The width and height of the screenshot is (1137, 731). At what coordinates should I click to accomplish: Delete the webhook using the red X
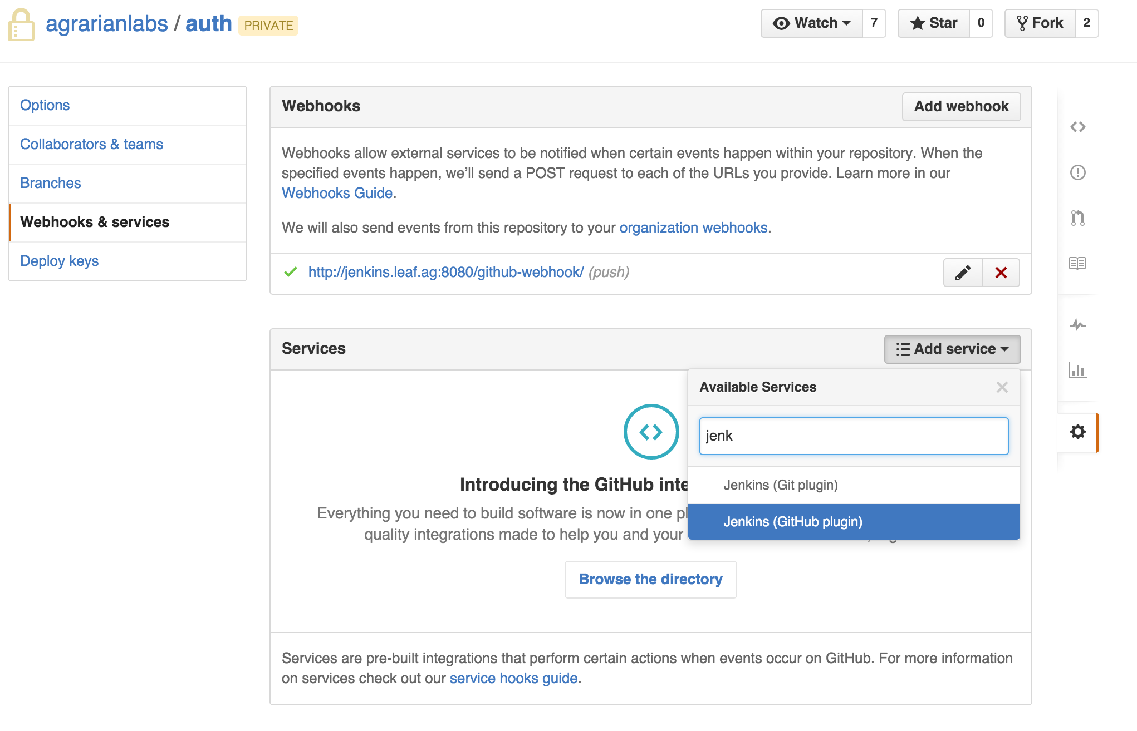click(1001, 273)
